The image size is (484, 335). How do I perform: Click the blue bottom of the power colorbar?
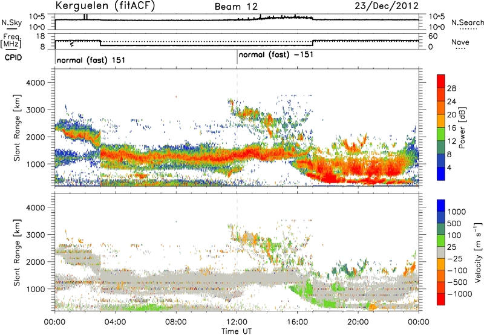pyautogui.click(x=441, y=174)
